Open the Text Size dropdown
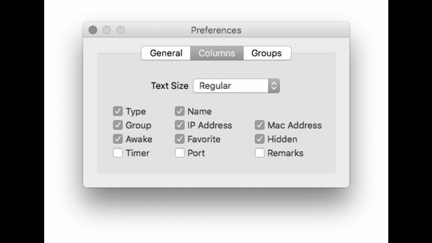This screenshot has width=432, height=243. point(236,86)
